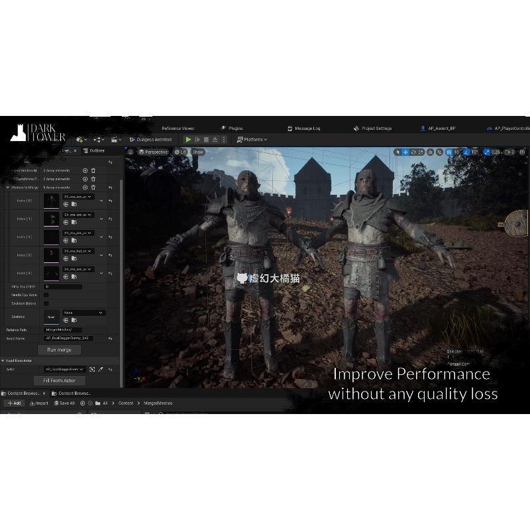The image size is (530, 530).
Task: Add element to Meshes to Merge array
Action: click(85, 187)
